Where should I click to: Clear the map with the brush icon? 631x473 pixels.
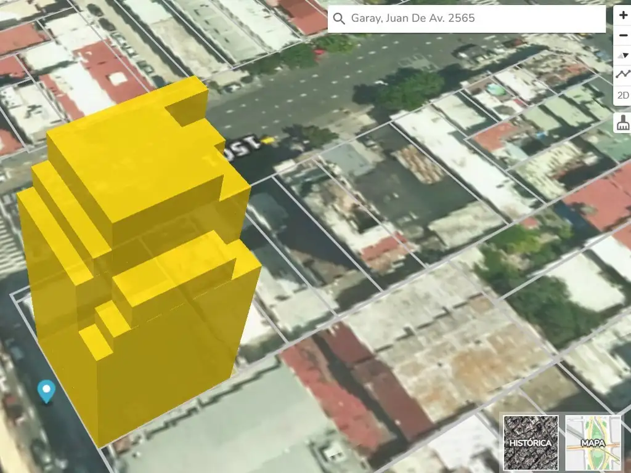tap(622, 123)
